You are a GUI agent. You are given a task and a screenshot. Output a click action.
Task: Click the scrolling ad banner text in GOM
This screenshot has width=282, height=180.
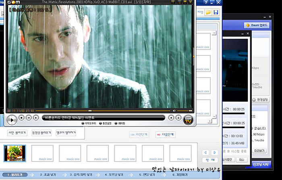point(70,118)
